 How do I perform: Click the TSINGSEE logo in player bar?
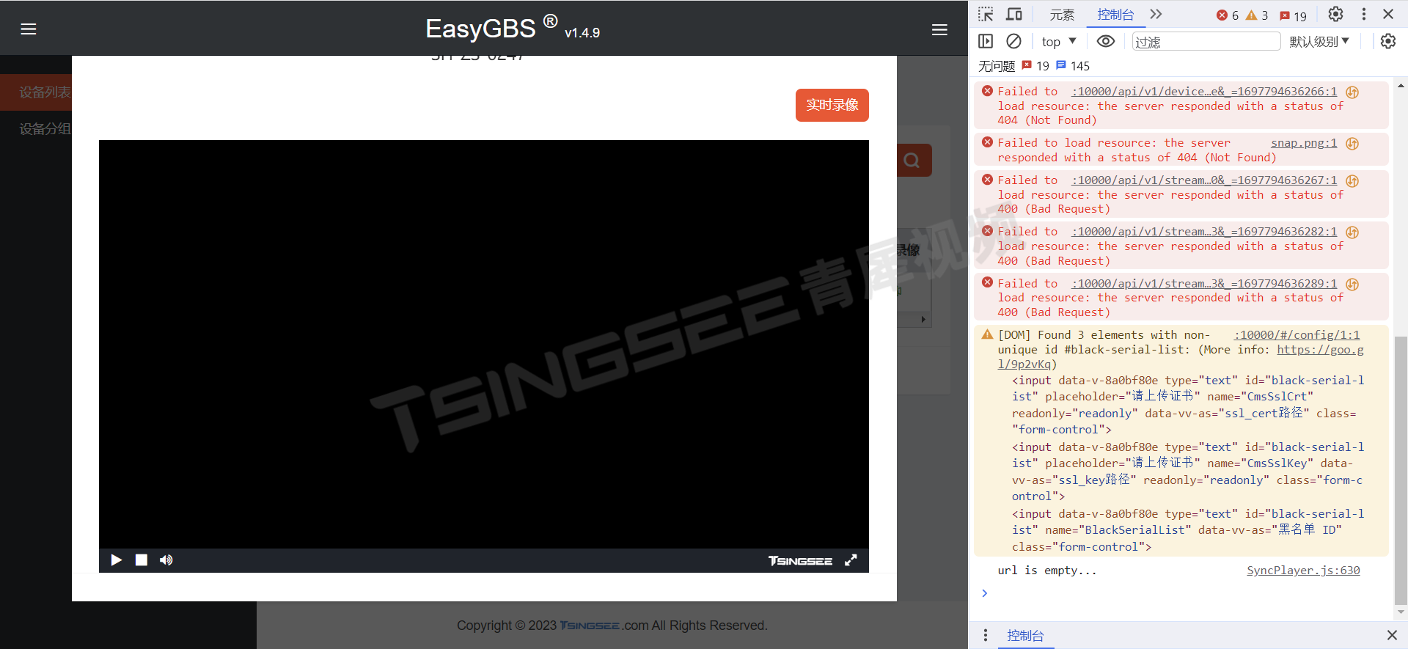(800, 561)
